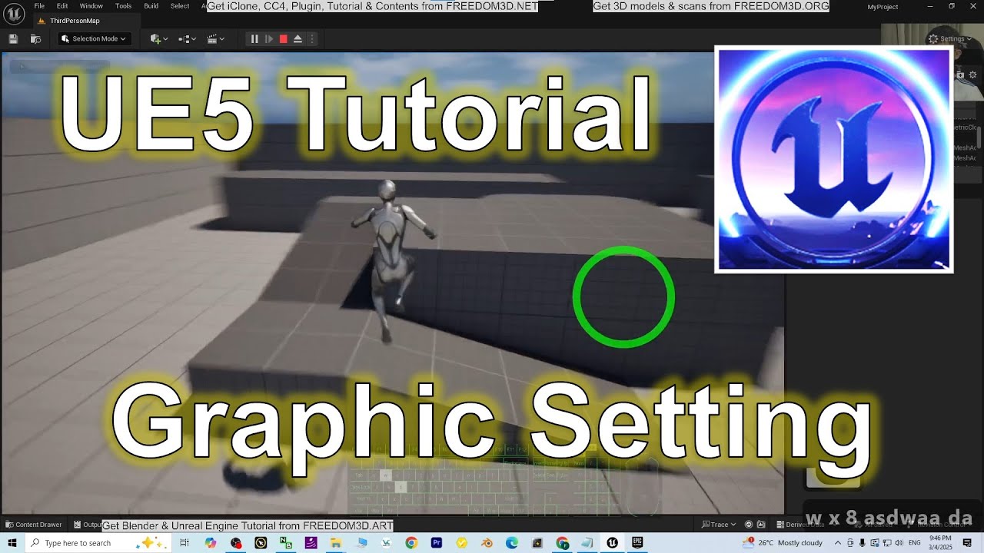
Task: Open the play options three-dot menu
Action: tap(311, 38)
